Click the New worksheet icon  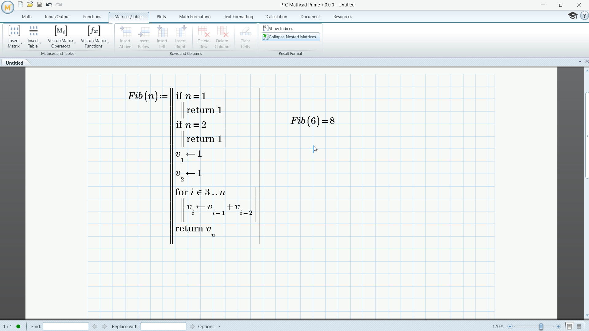point(21,5)
